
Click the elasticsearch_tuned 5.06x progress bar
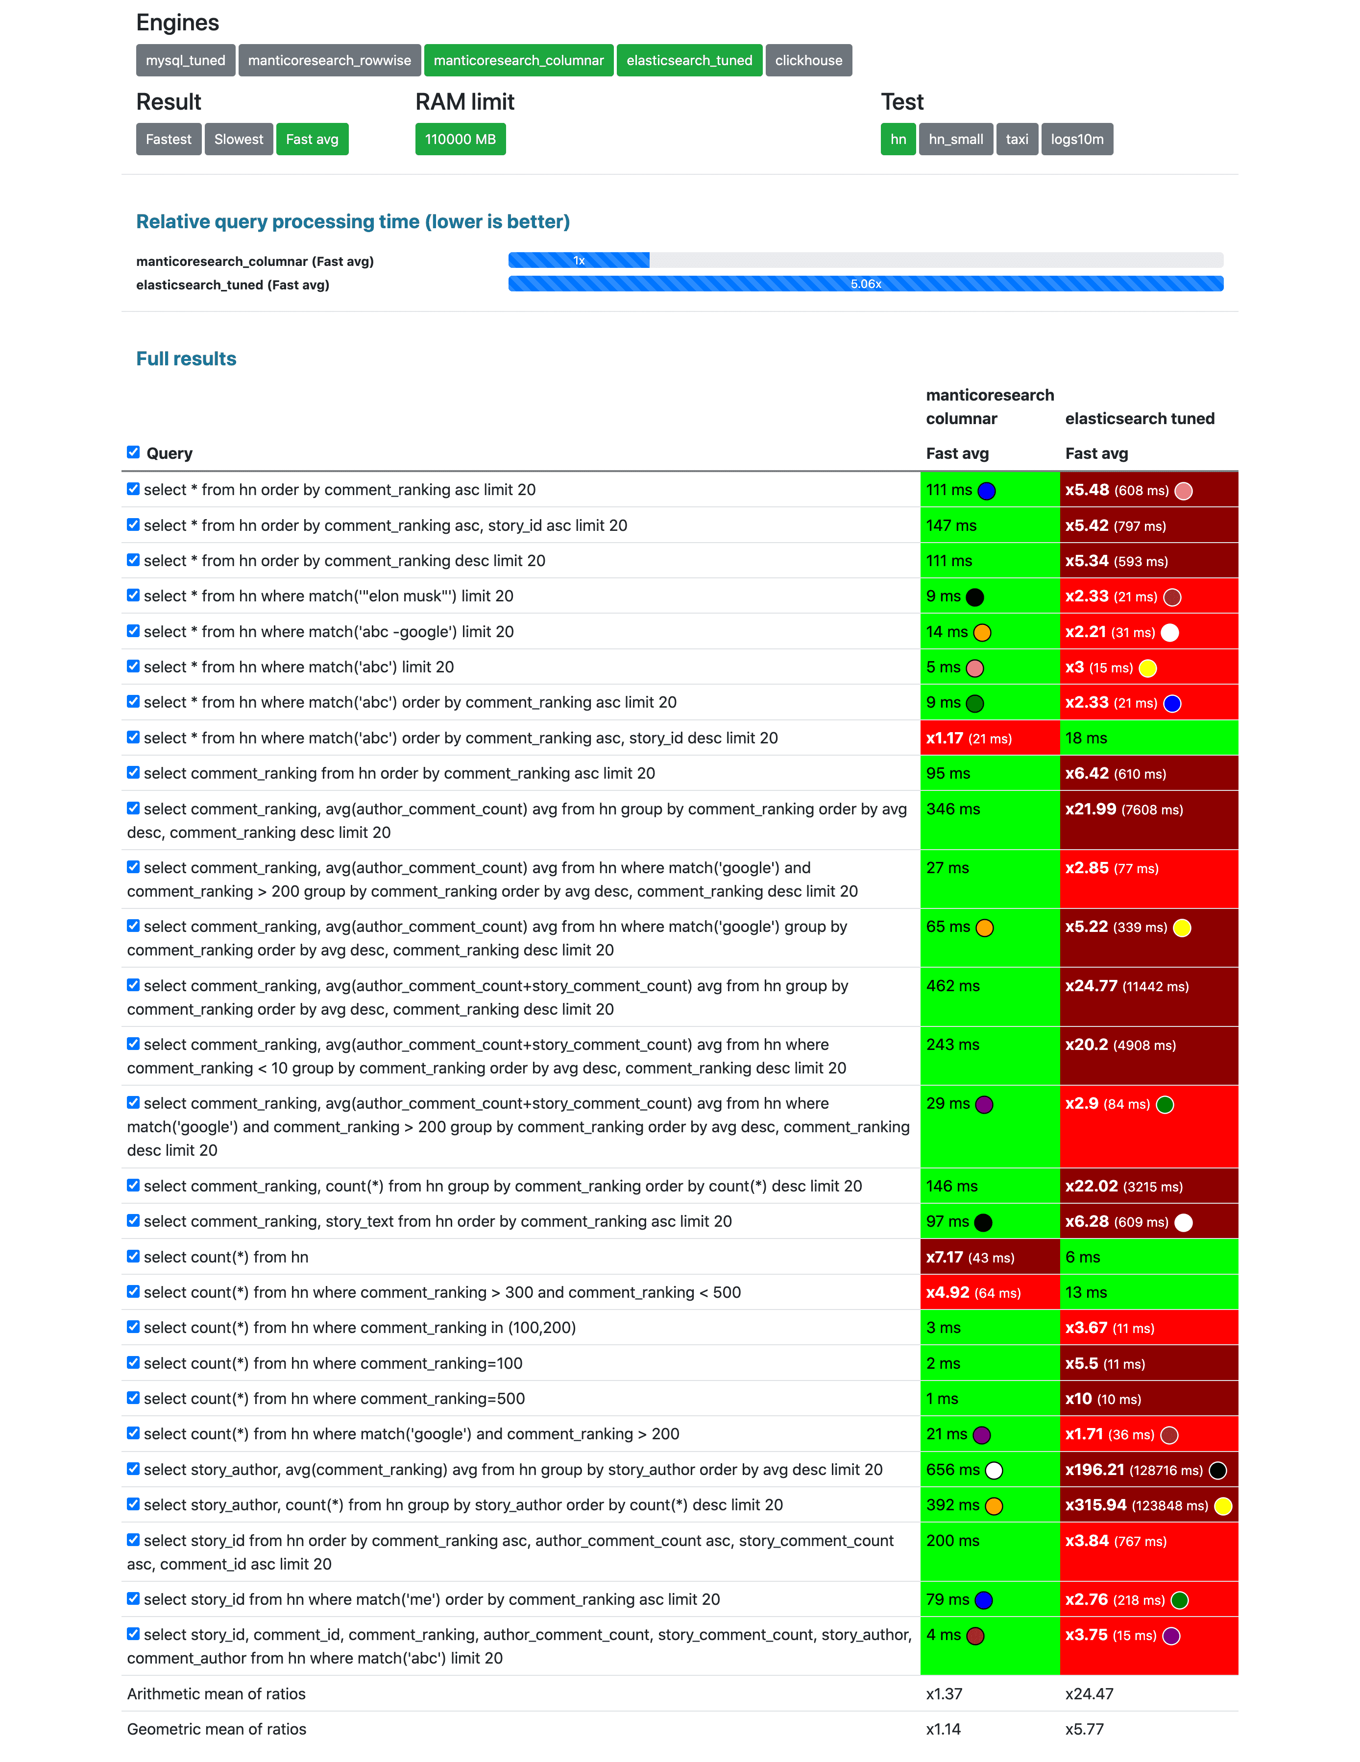pyautogui.click(x=865, y=284)
